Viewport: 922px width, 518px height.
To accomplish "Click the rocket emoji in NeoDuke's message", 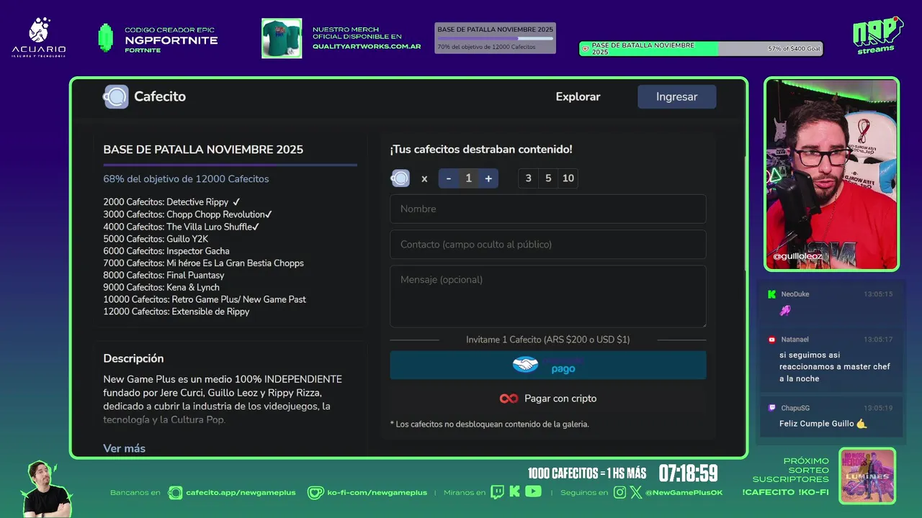I will coord(785,311).
